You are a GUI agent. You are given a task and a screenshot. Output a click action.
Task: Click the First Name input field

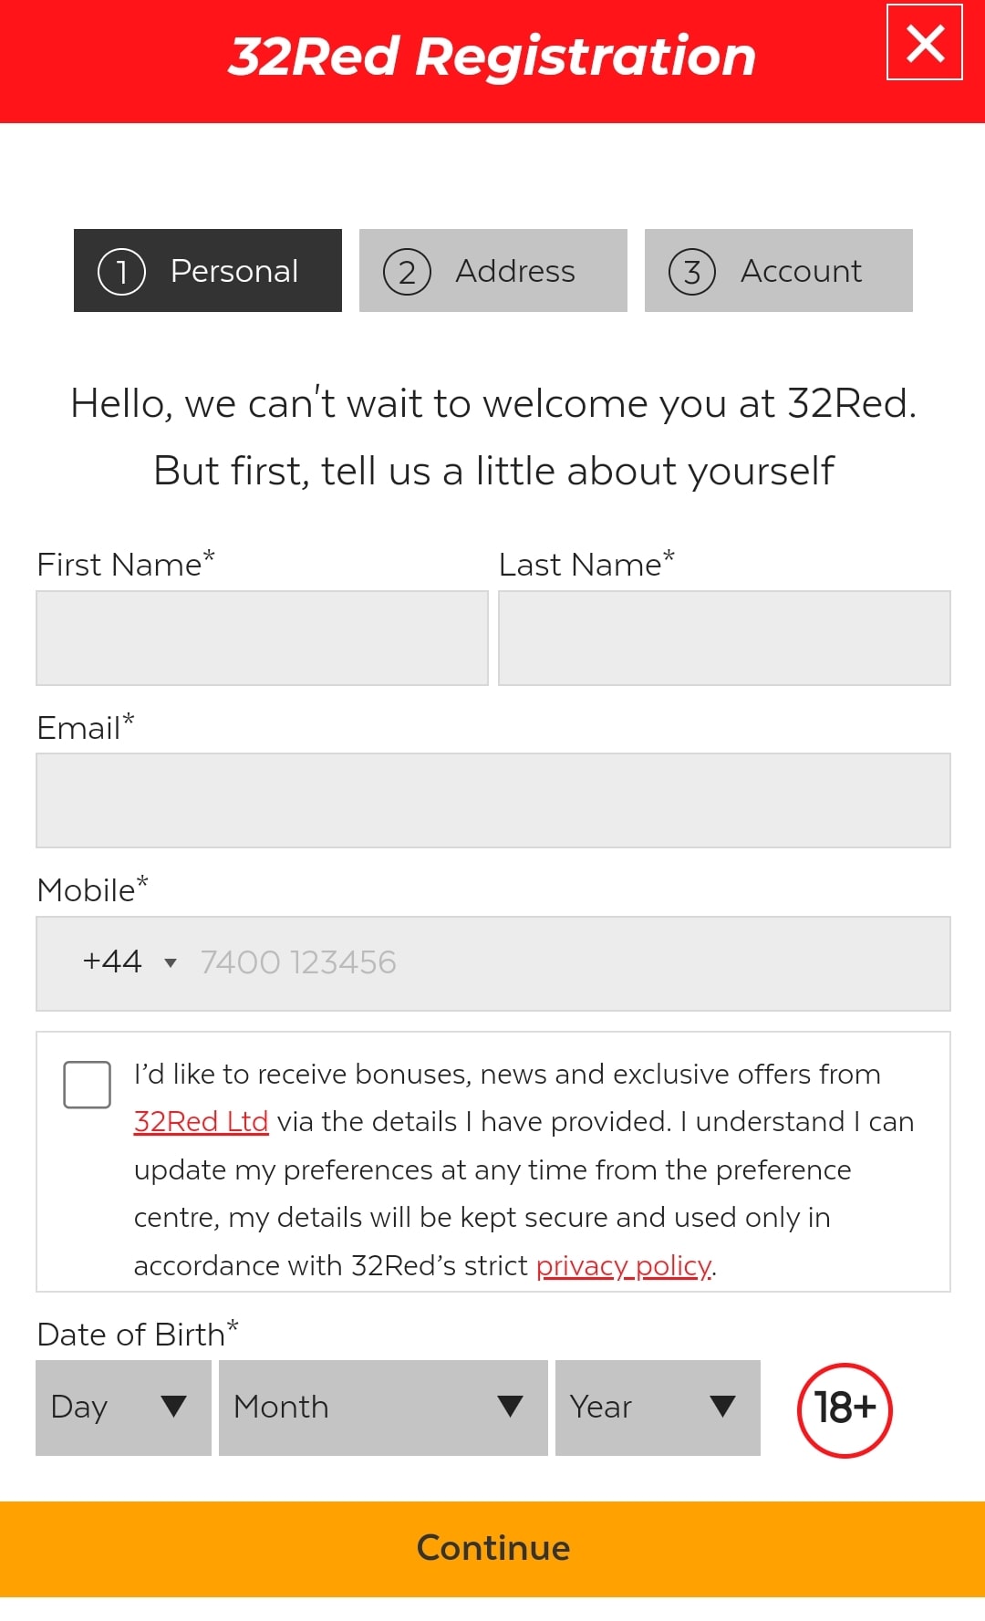click(x=262, y=638)
